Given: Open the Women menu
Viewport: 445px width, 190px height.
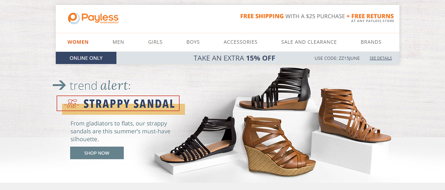Looking at the screenshot, I should [78, 42].
